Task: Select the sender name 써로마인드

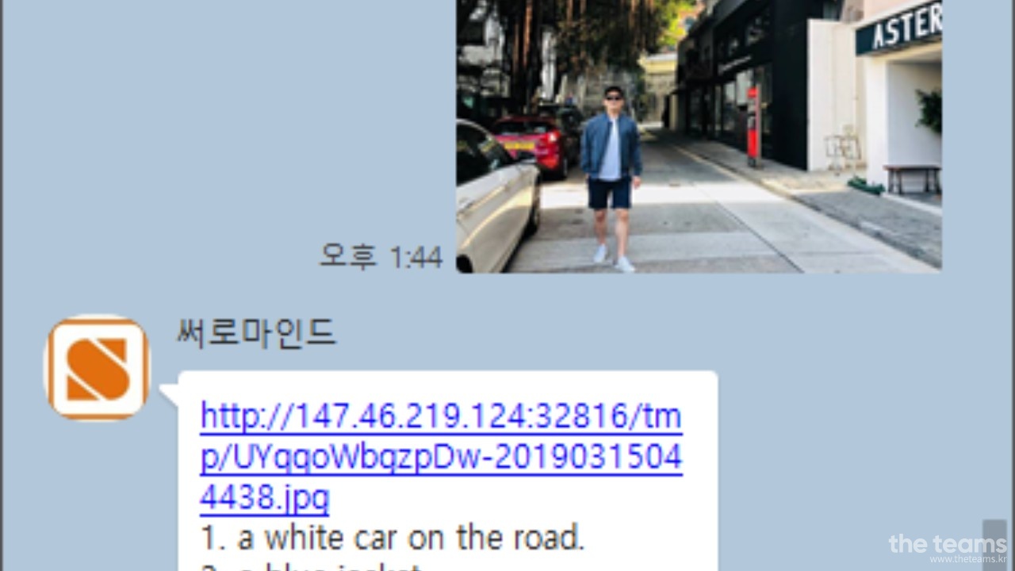Action: click(x=256, y=333)
